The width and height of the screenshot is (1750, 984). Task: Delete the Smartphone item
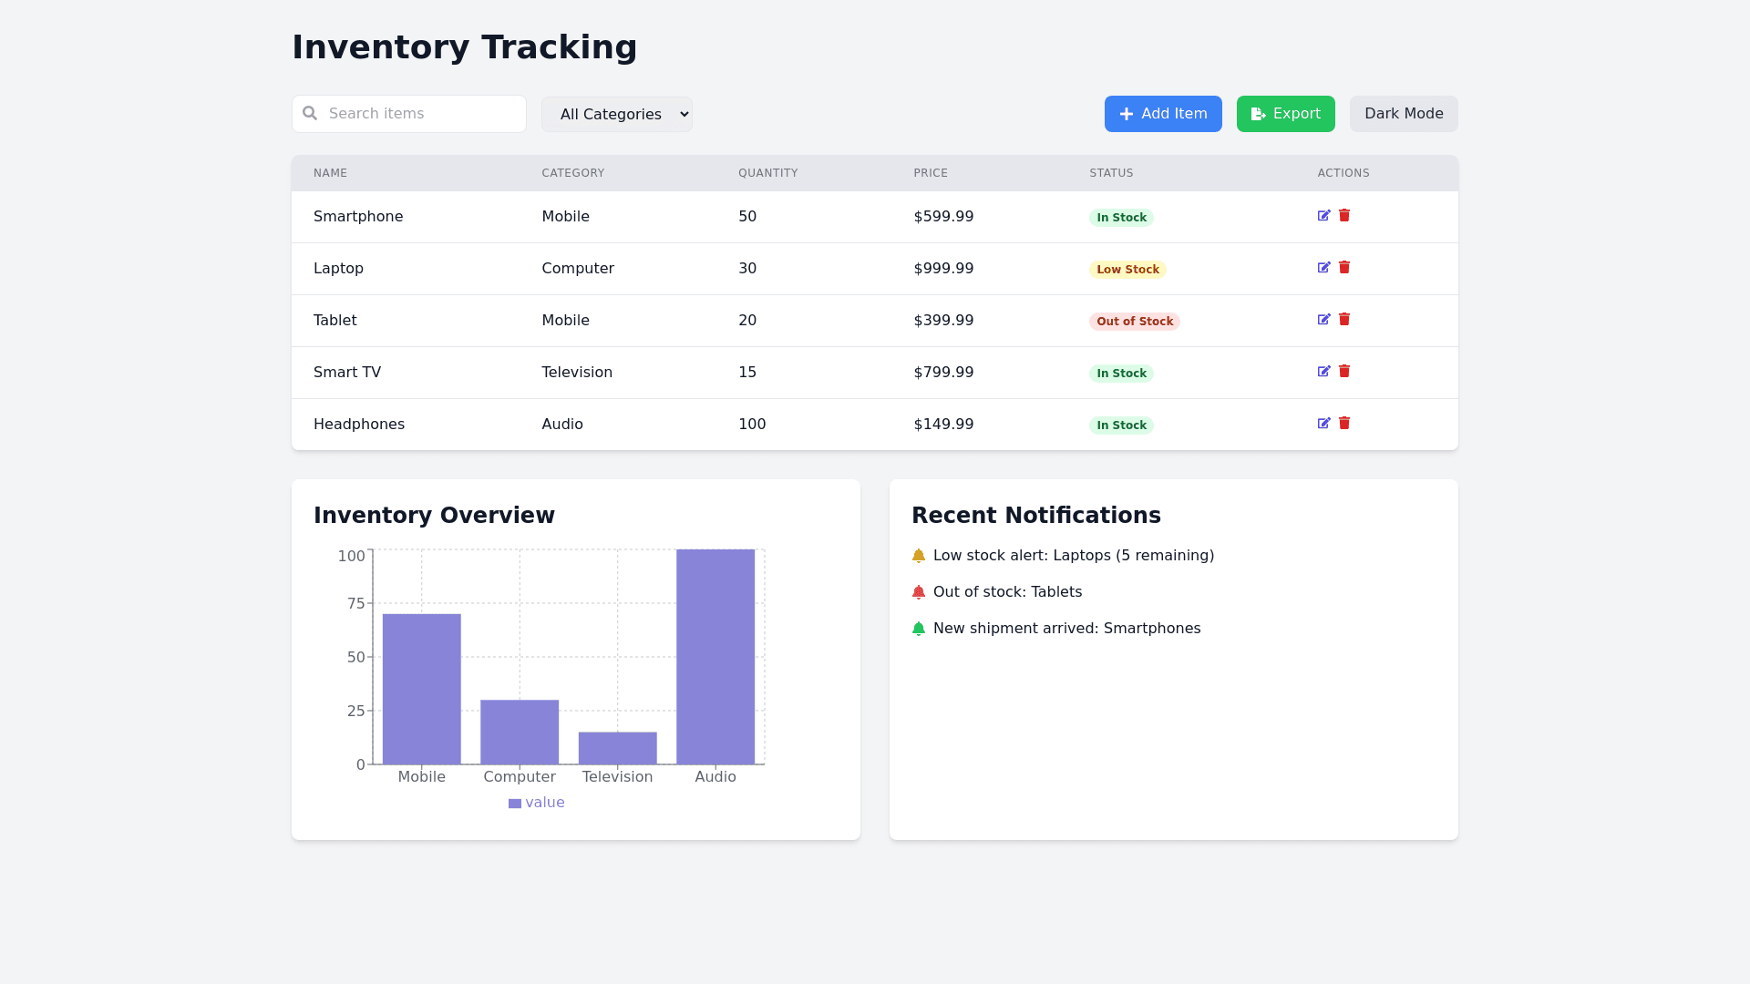[x=1344, y=216]
